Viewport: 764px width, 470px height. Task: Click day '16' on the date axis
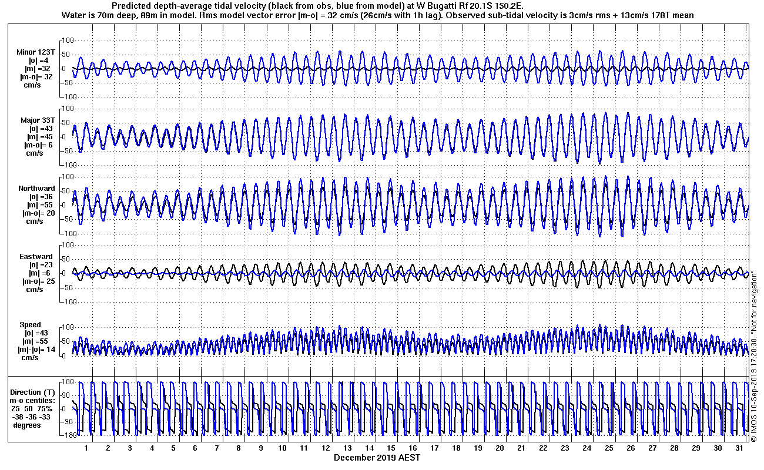point(413,448)
